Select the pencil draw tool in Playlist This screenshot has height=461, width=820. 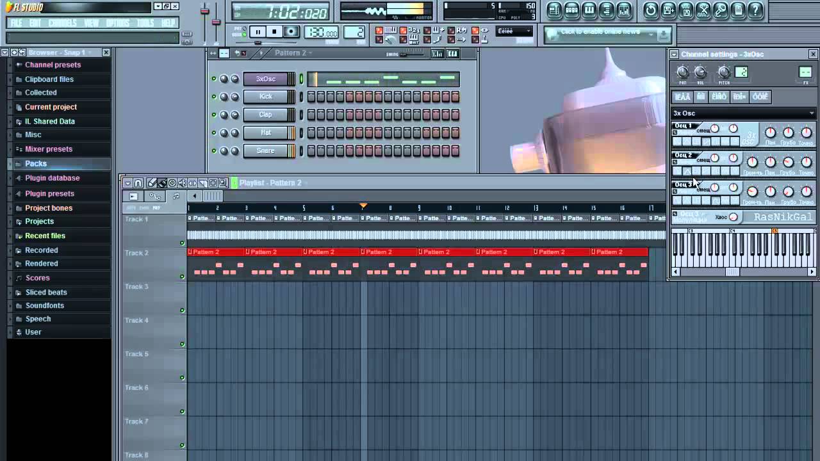(151, 183)
